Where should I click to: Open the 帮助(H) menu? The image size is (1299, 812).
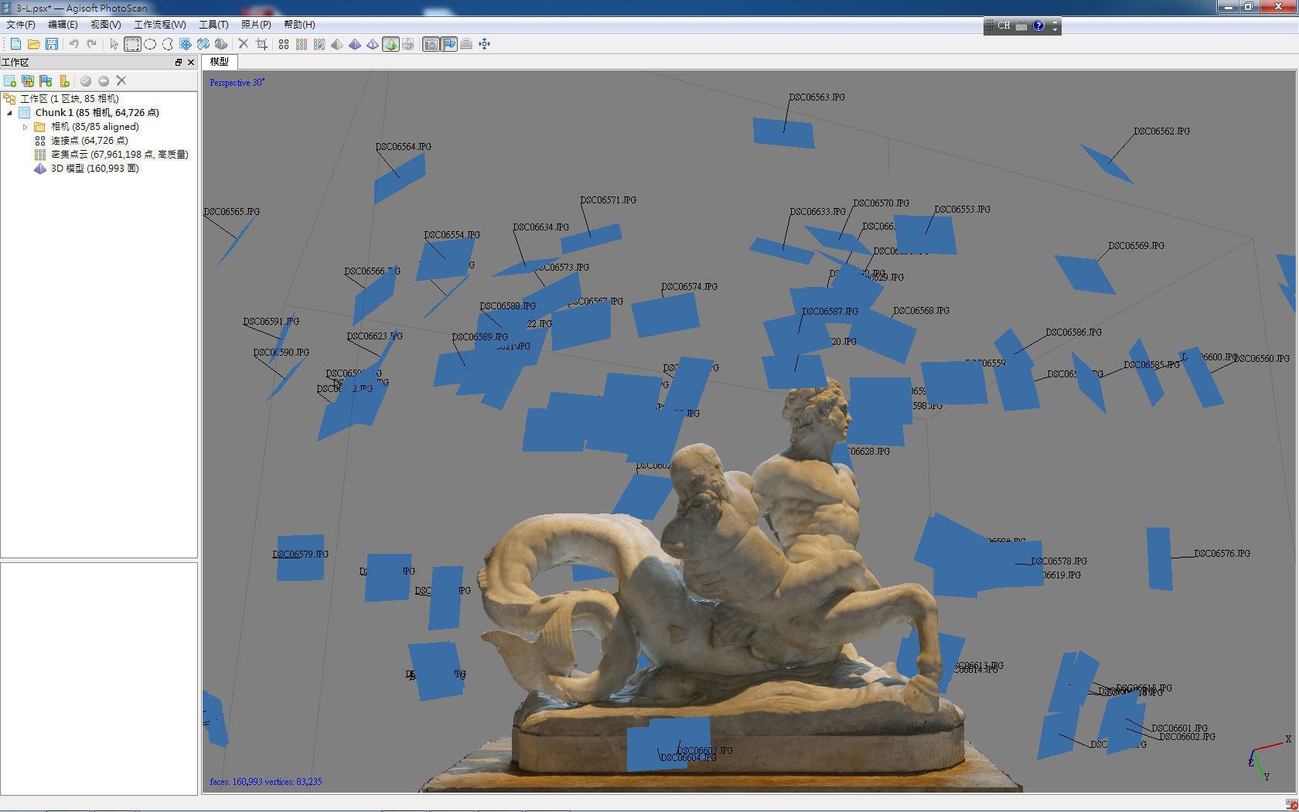299,25
